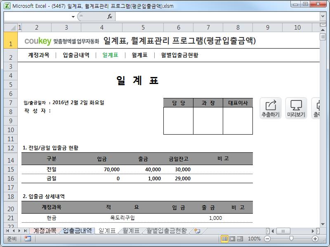Viewport: 330px width, 247px height.
Task: Click the vertical scrollbar thumb
Action: tap(323, 37)
